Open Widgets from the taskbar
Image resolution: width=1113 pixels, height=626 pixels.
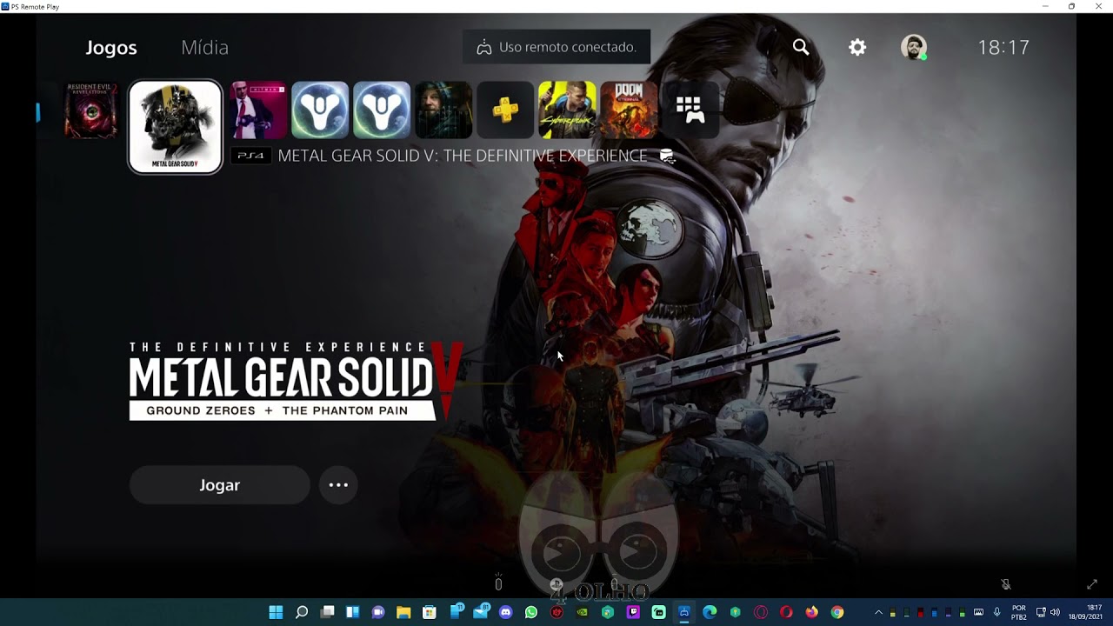352,612
